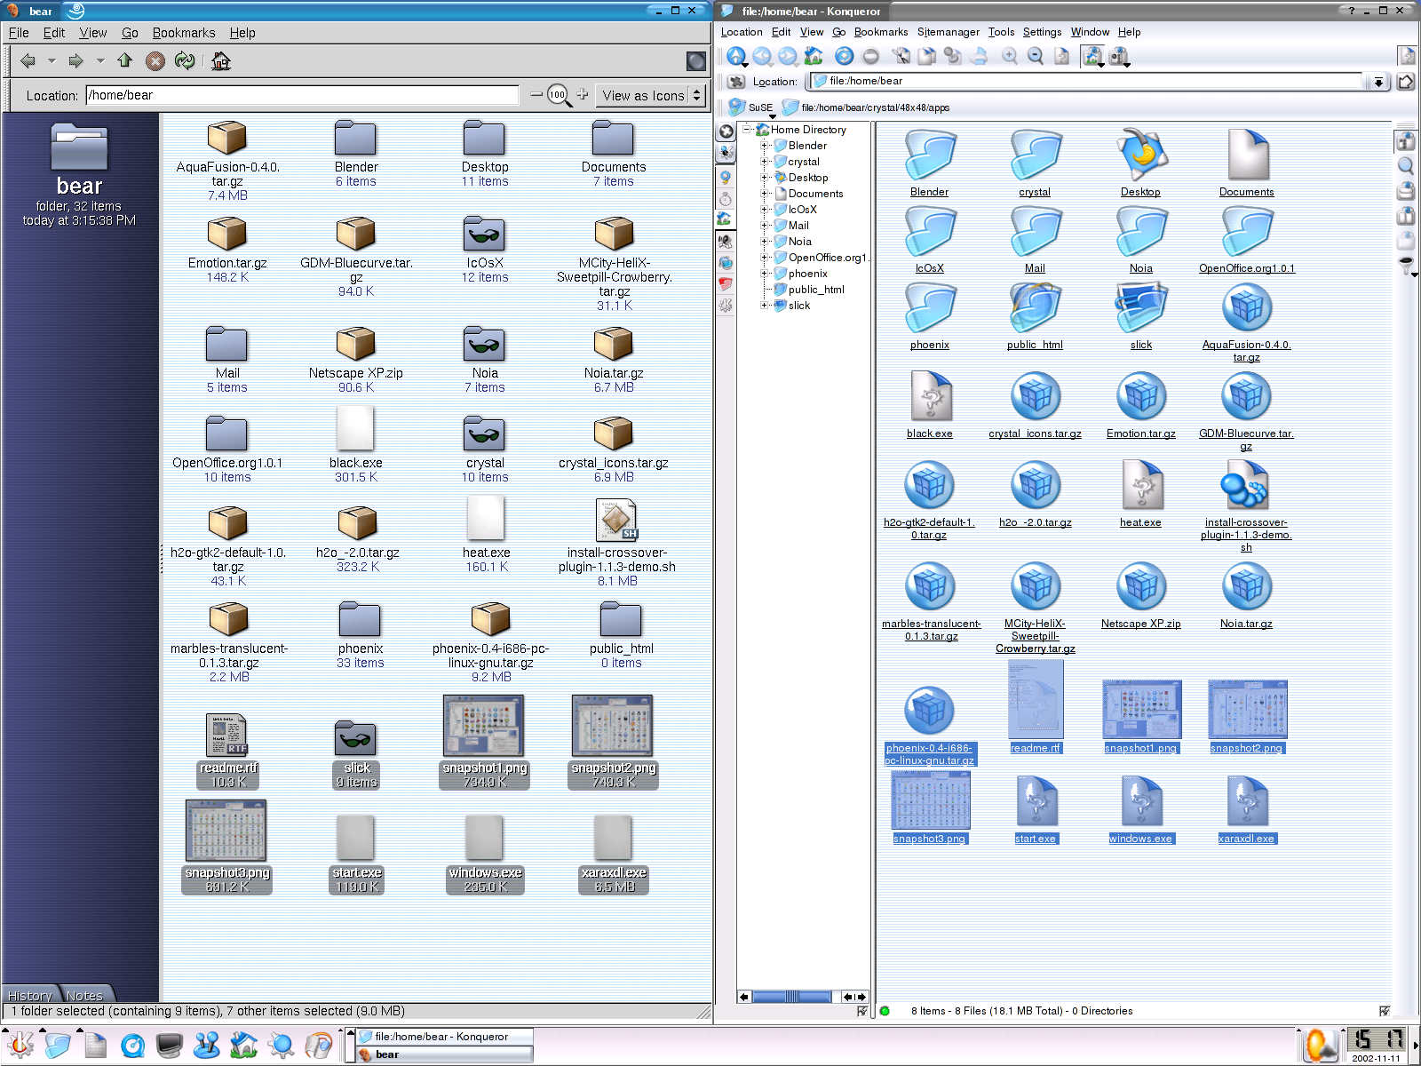Screen dimensions: 1421x1066
Task: Open Konqueror Tools menu
Action: [1001, 32]
